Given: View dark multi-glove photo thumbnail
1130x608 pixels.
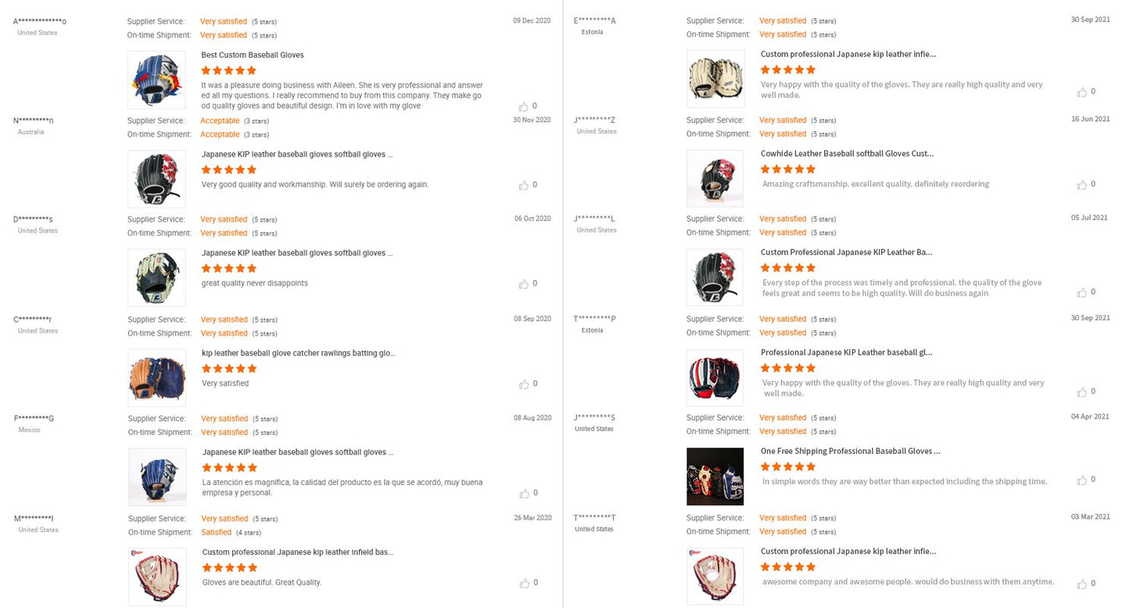Looking at the screenshot, I should click(x=715, y=477).
